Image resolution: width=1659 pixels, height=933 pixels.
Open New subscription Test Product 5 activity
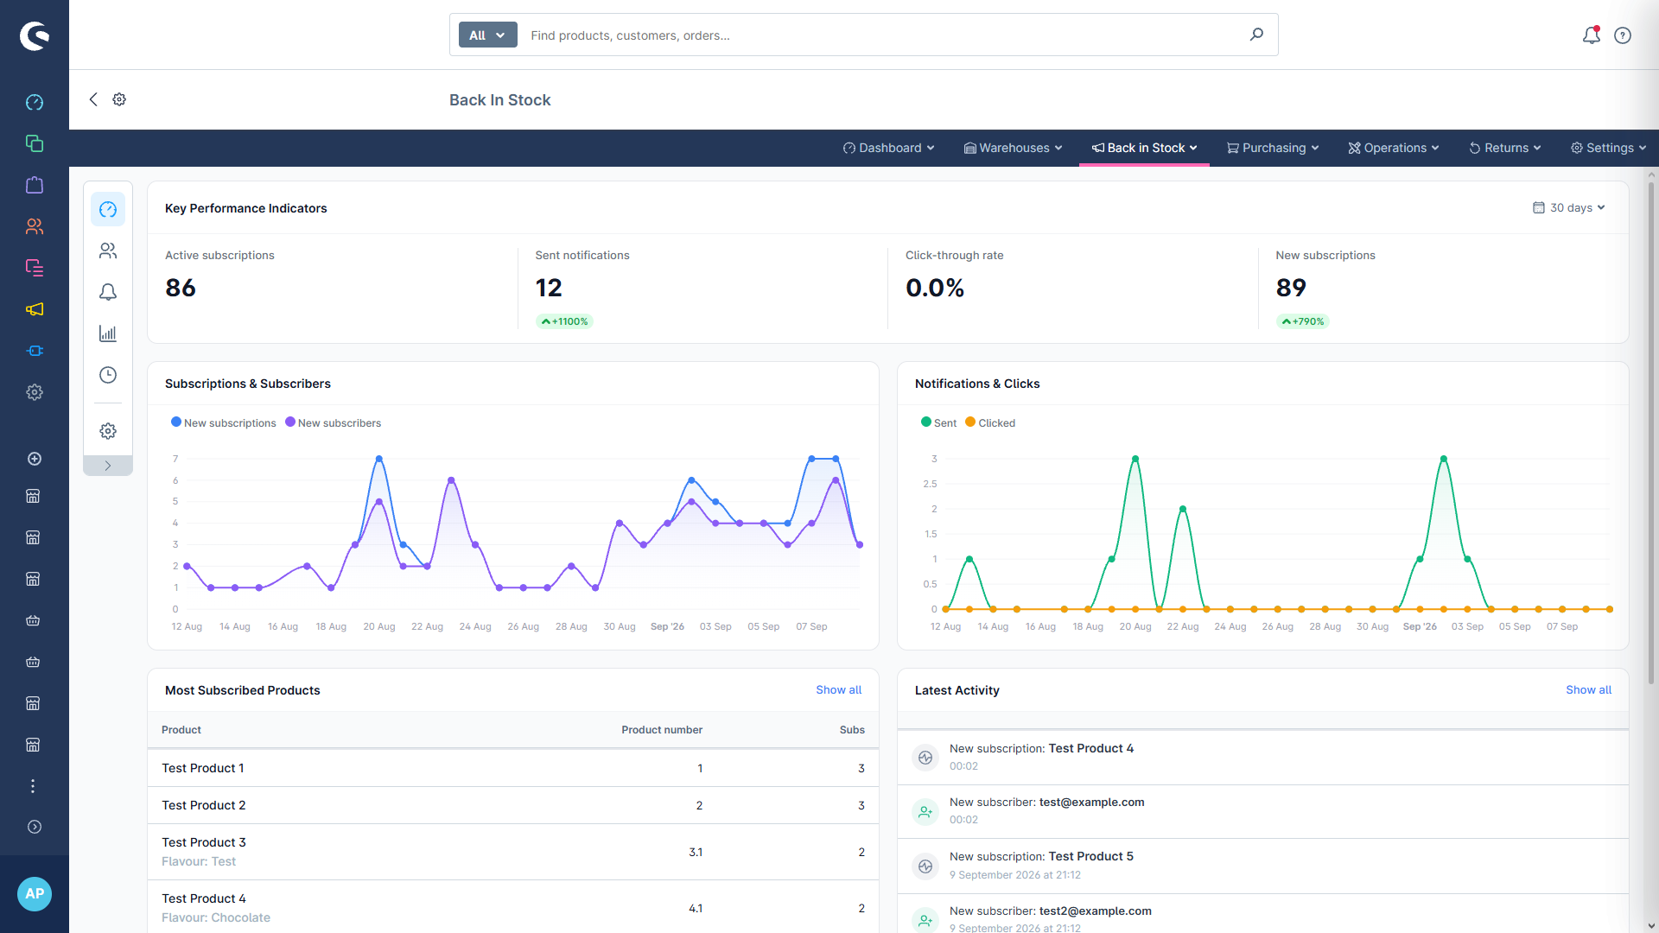click(x=1263, y=866)
